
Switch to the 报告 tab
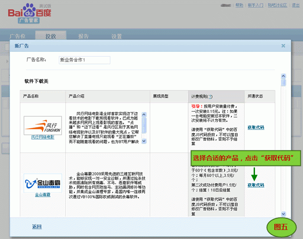(84, 36)
